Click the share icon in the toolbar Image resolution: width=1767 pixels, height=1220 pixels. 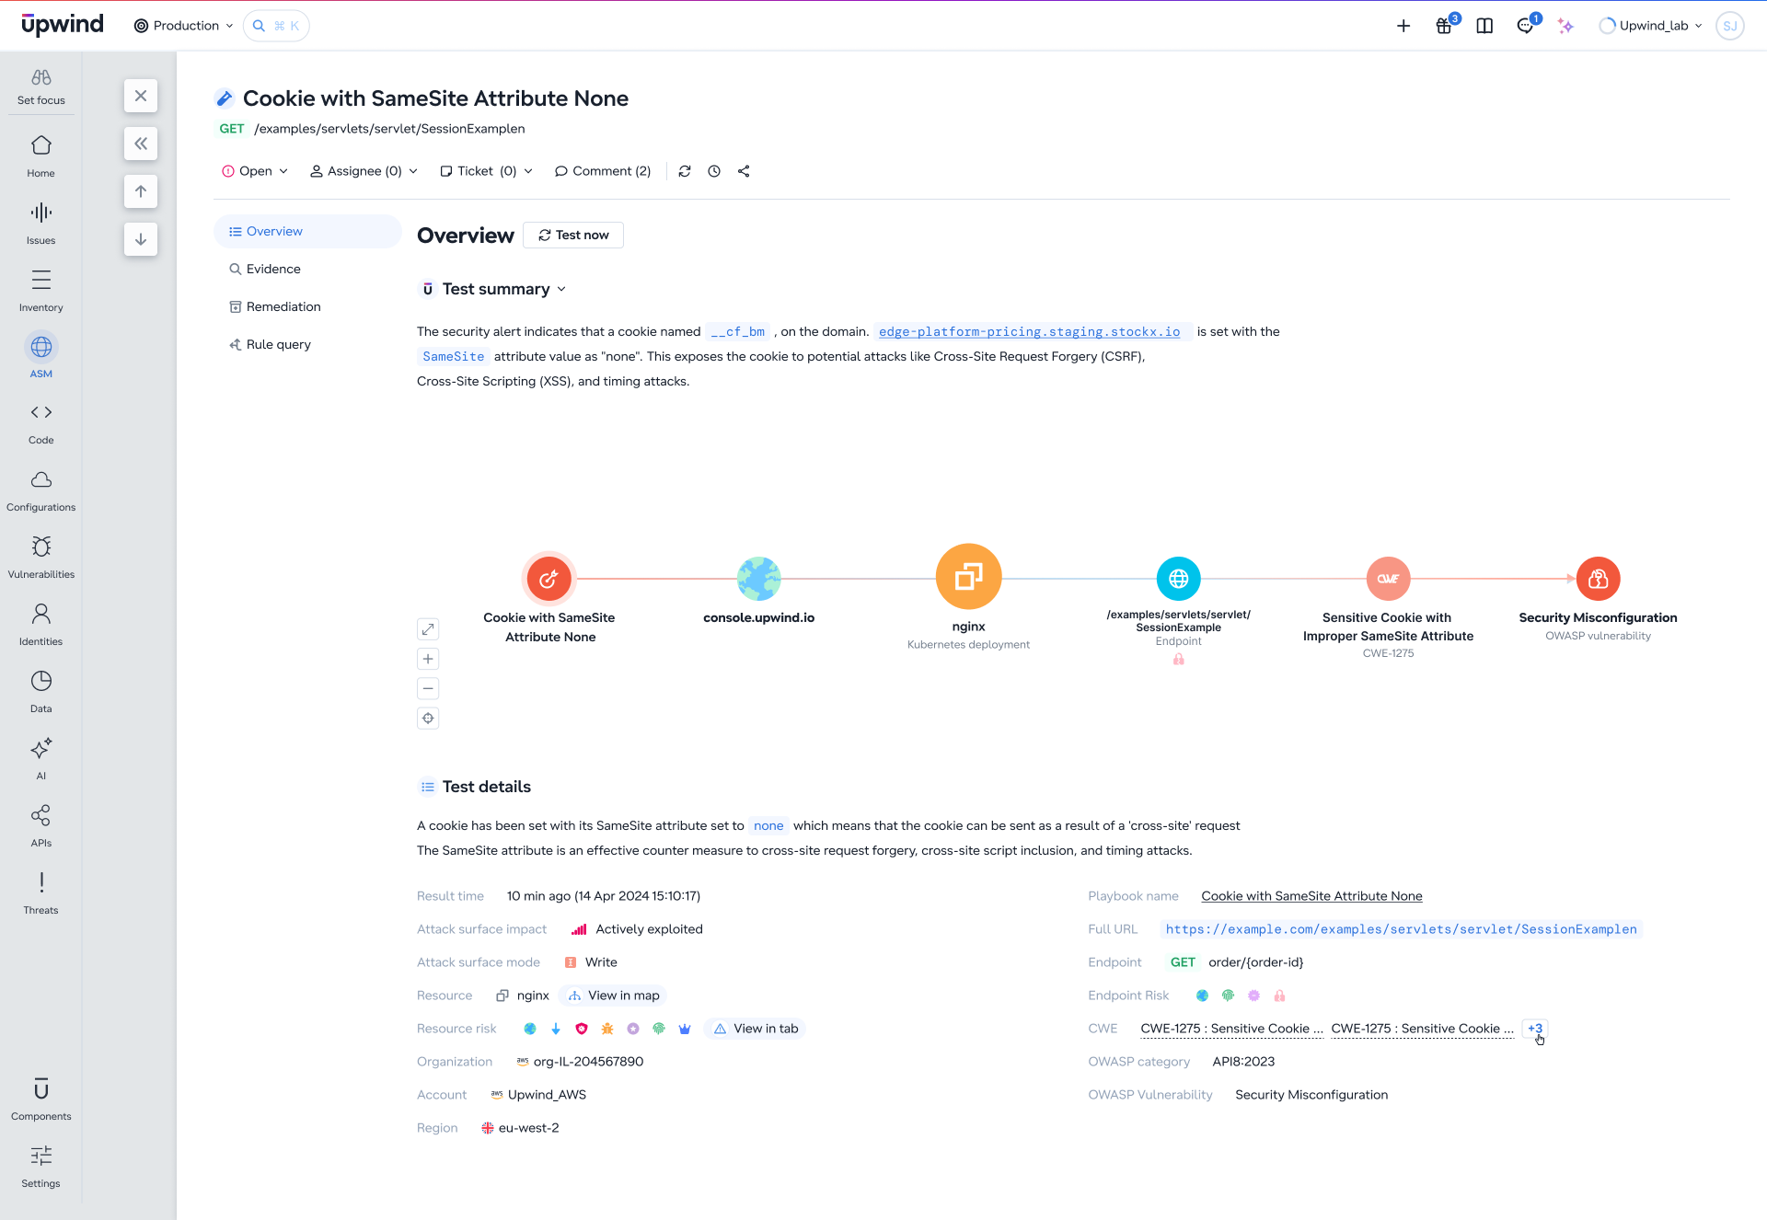click(744, 171)
